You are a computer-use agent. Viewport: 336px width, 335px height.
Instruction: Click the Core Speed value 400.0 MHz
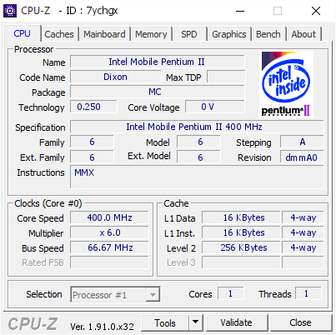click(109, 217)
